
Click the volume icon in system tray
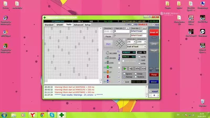click(193, 115)
